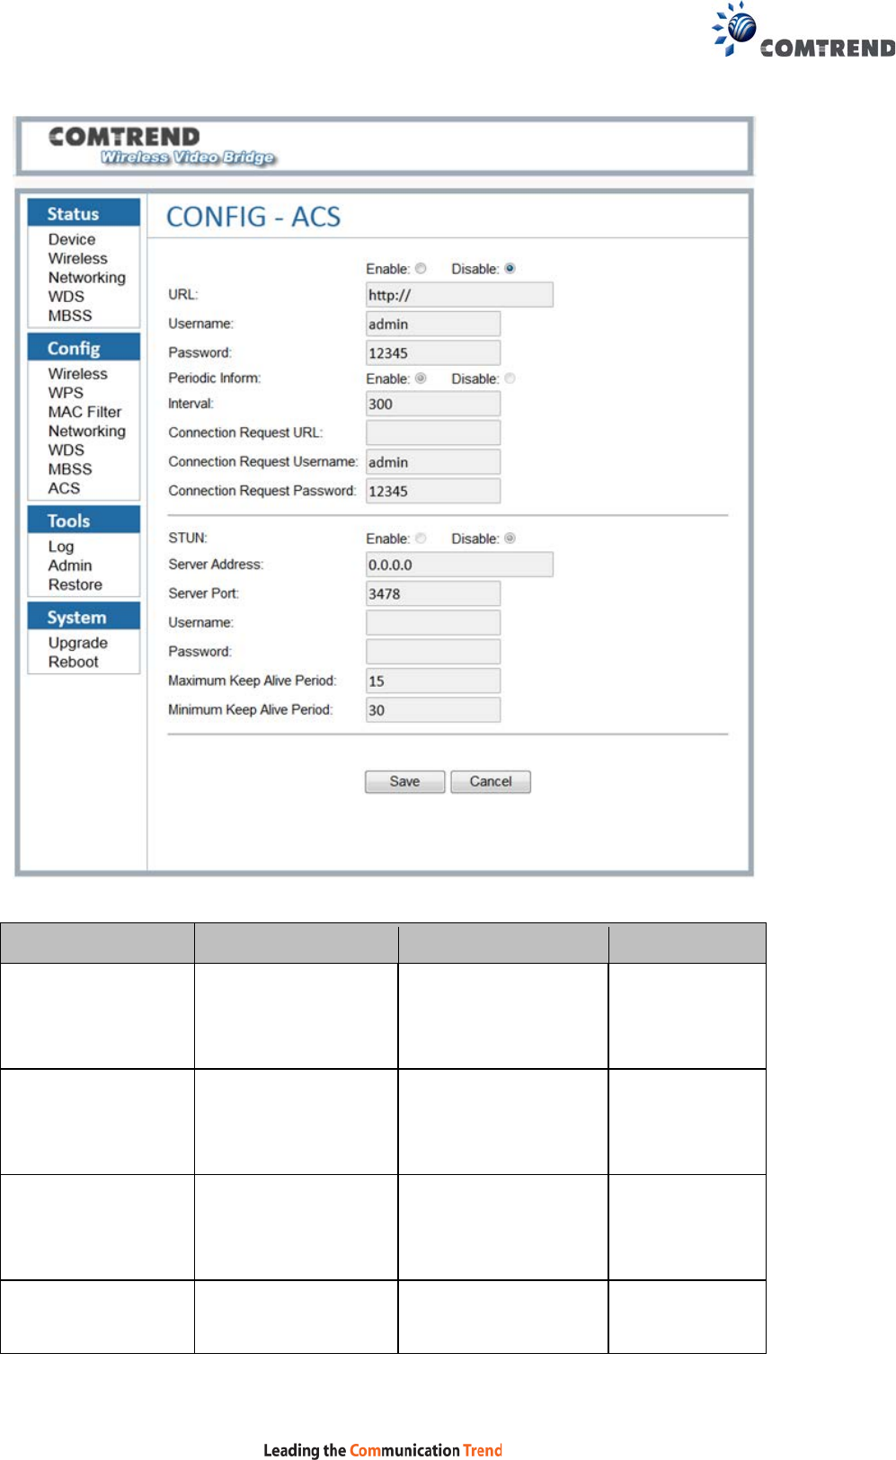
Task: Click the ACS Username field with admin
Action: point(433,324)
